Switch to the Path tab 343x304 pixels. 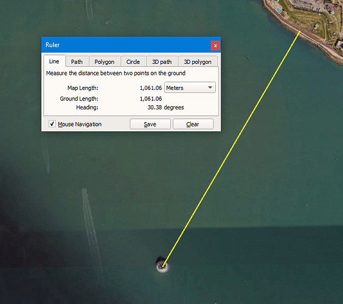(77, 61)
